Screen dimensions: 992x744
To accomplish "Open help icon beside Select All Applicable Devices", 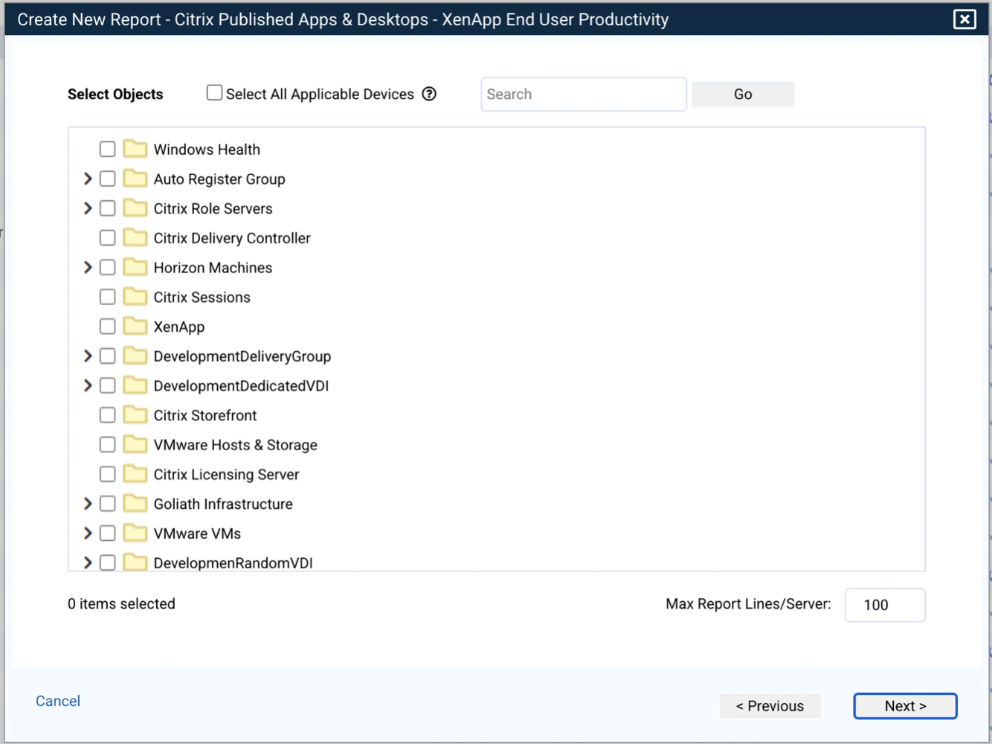I will [x=429, y=94].
